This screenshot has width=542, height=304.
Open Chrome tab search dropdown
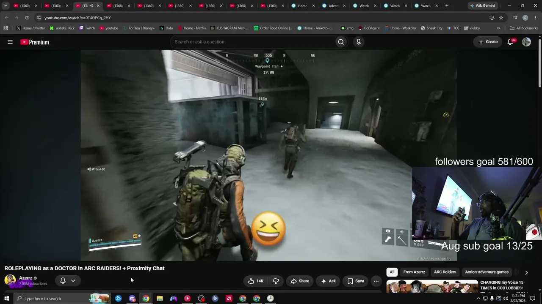click(6, 5)
